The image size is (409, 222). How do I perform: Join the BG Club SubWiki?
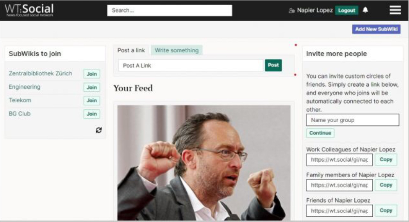point(91,114)
